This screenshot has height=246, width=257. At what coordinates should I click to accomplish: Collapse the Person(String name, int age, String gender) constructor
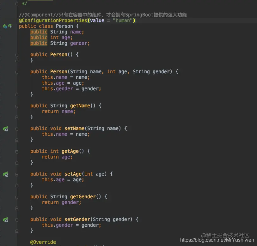17,72
